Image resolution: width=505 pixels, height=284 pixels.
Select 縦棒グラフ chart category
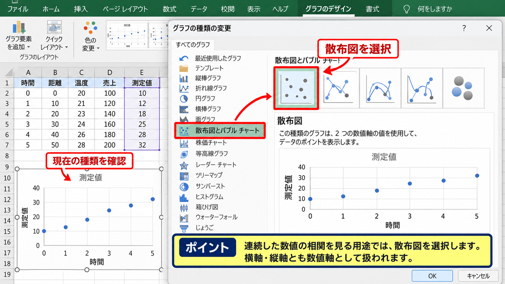200,78
